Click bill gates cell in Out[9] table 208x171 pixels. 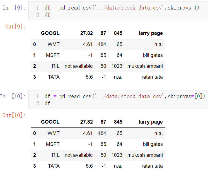pos(153,55)
